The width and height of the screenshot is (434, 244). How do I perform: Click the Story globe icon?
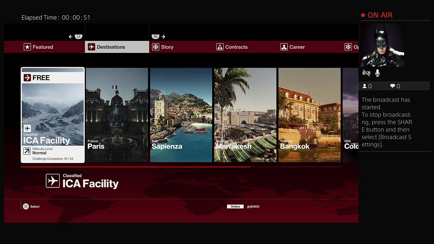pos(156,47)
